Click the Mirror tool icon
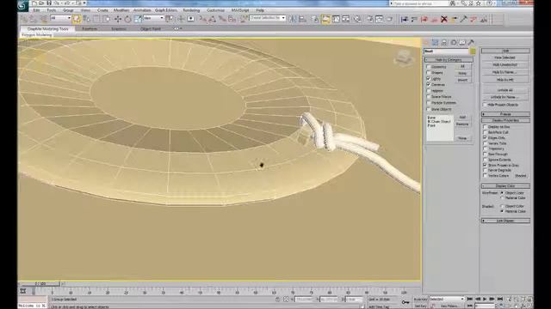The width and height of the screenshot is (551, 309). [293, 19]
